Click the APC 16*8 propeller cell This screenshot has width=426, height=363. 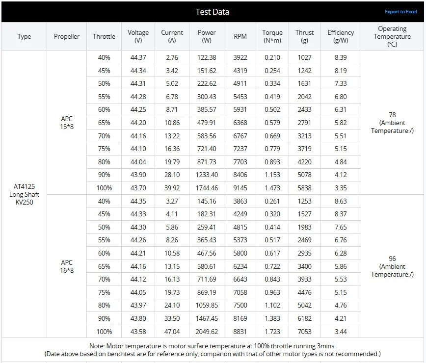(x=67, y=266)
